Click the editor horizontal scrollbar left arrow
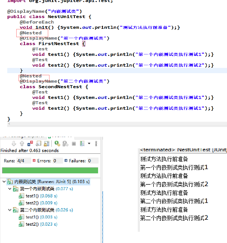The width and height of the screenshot is (227, 243). 9,124
